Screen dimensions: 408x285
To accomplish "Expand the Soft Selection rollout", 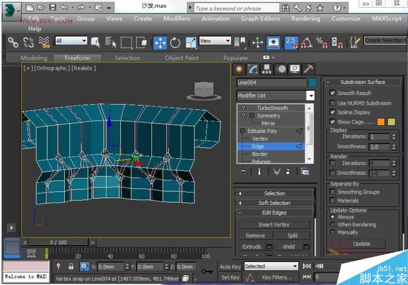I will (274, 203).
